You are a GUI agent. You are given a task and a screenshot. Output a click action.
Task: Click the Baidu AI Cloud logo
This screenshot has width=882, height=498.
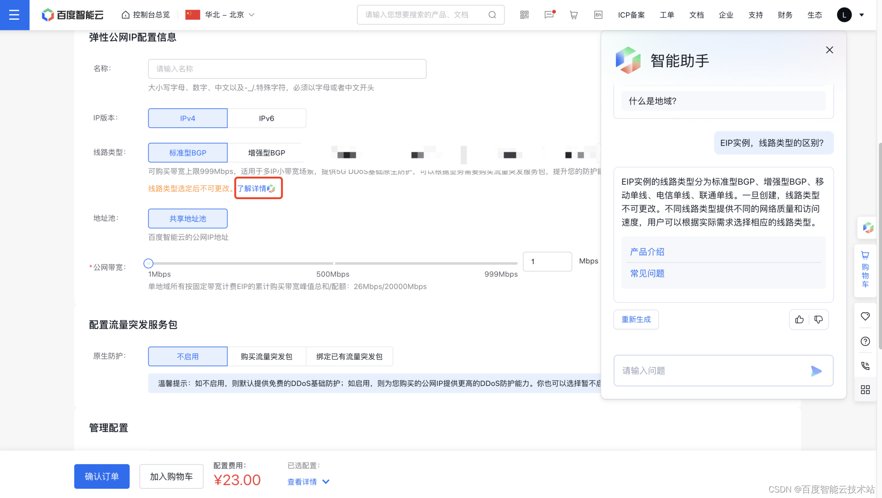click(73, 15)
